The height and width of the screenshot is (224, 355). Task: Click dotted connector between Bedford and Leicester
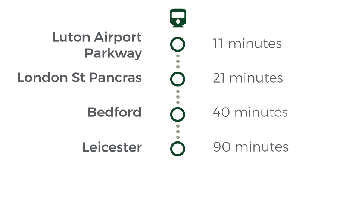178,131
